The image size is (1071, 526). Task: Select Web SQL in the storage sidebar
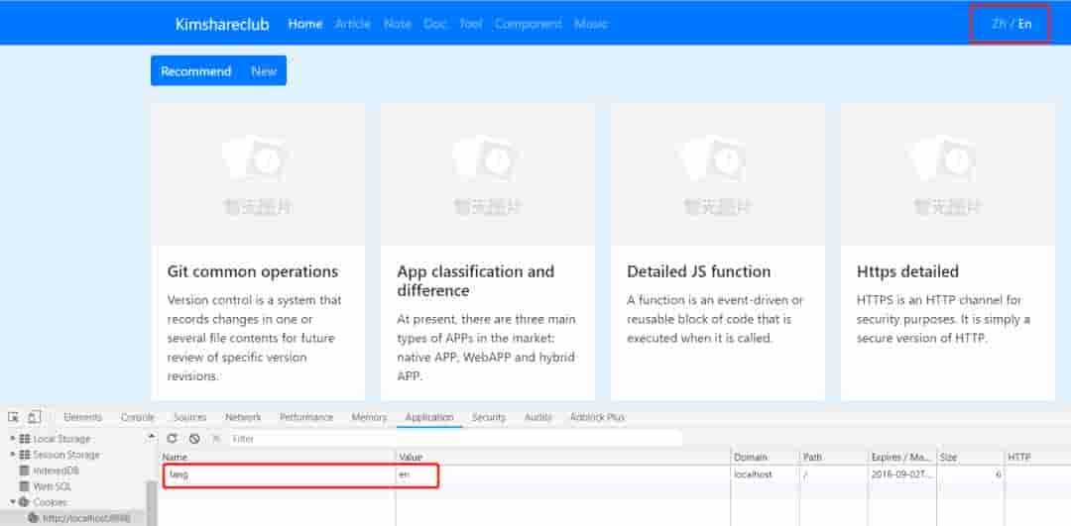click(52, 486)
